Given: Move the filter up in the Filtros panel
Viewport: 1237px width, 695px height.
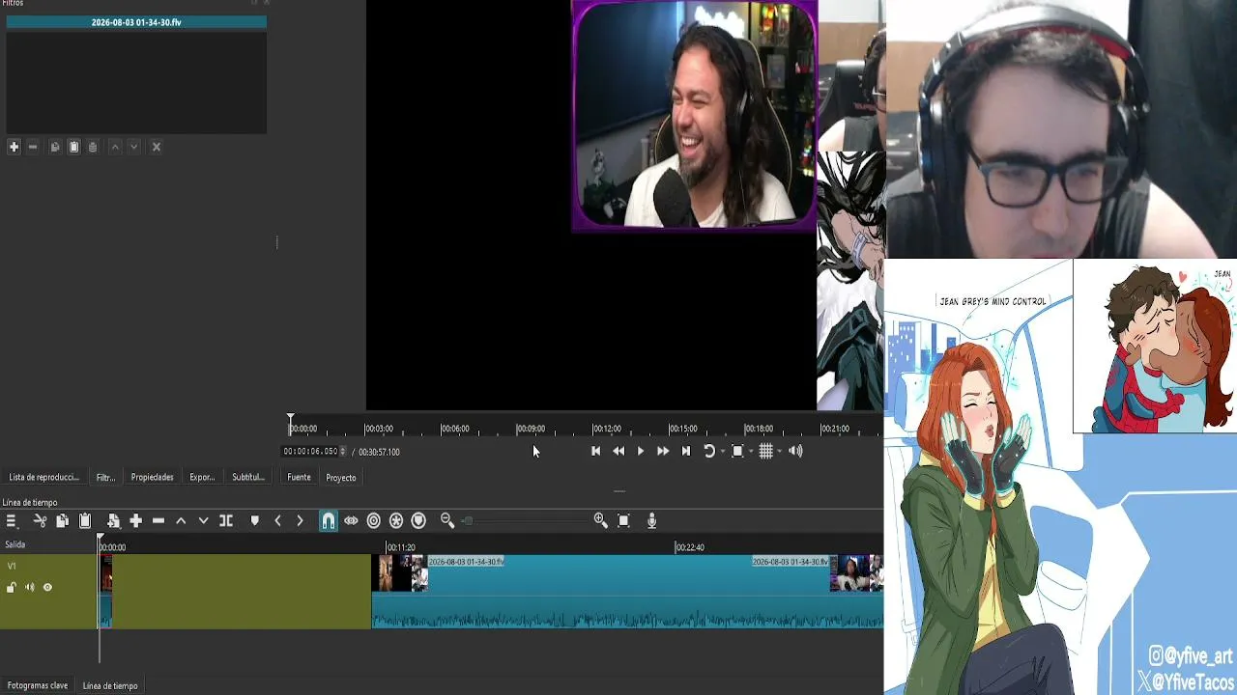Looking at the screenshot, I should (115, 147).
